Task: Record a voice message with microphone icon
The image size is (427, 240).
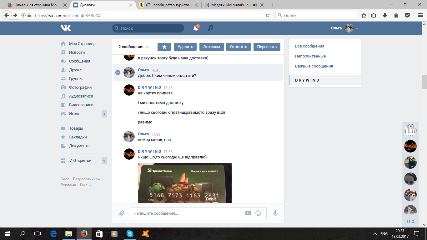Action: 275,213
